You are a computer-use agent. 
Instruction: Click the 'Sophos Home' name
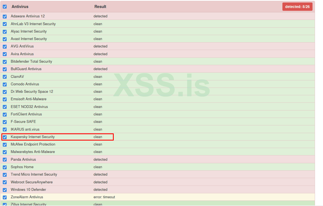(22, 167)
